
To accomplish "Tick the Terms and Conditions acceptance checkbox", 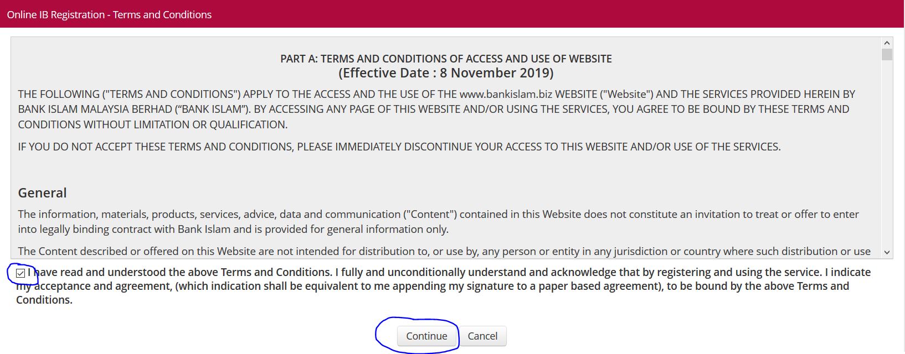I will [20, 273].
